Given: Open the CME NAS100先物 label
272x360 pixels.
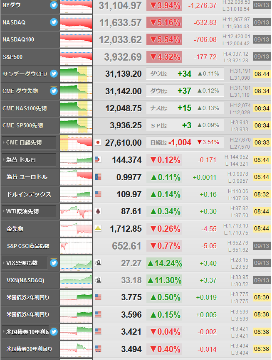Looking at the screenshot, I should click(25, 108).
